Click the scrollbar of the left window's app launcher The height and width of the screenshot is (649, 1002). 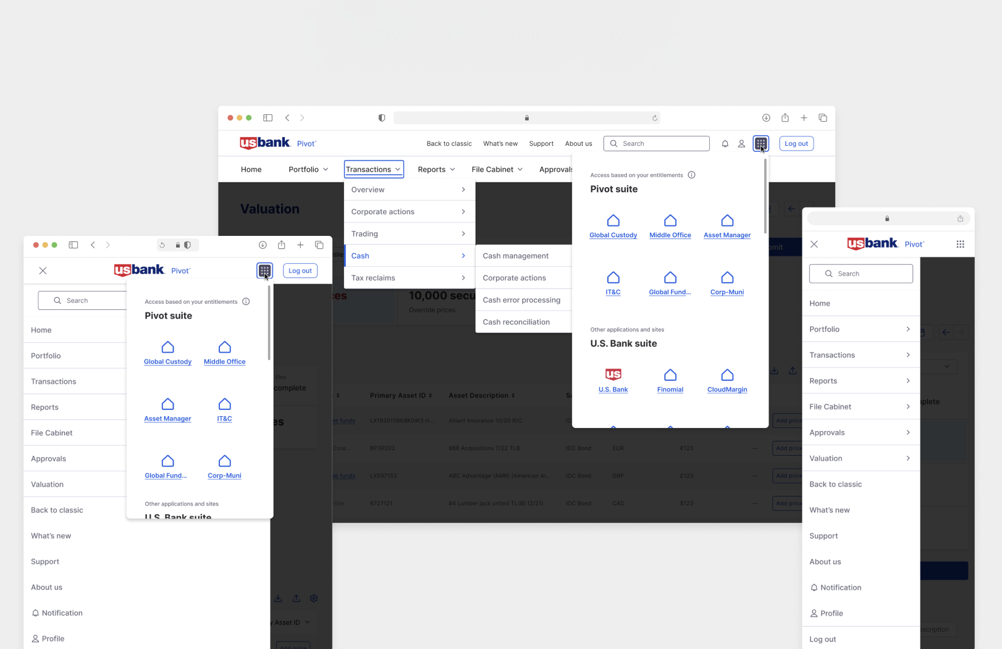(269, 323)
